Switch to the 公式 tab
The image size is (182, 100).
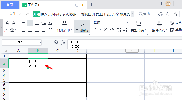[x=66, y=14]
